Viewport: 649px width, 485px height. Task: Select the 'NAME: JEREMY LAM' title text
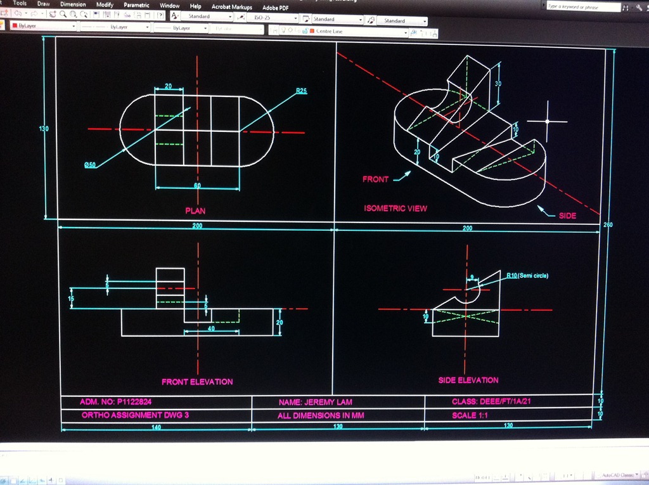pos(316,402)
